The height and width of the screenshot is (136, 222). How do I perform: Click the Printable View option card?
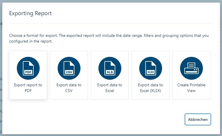pyautogui.click(x=191, y=96)
